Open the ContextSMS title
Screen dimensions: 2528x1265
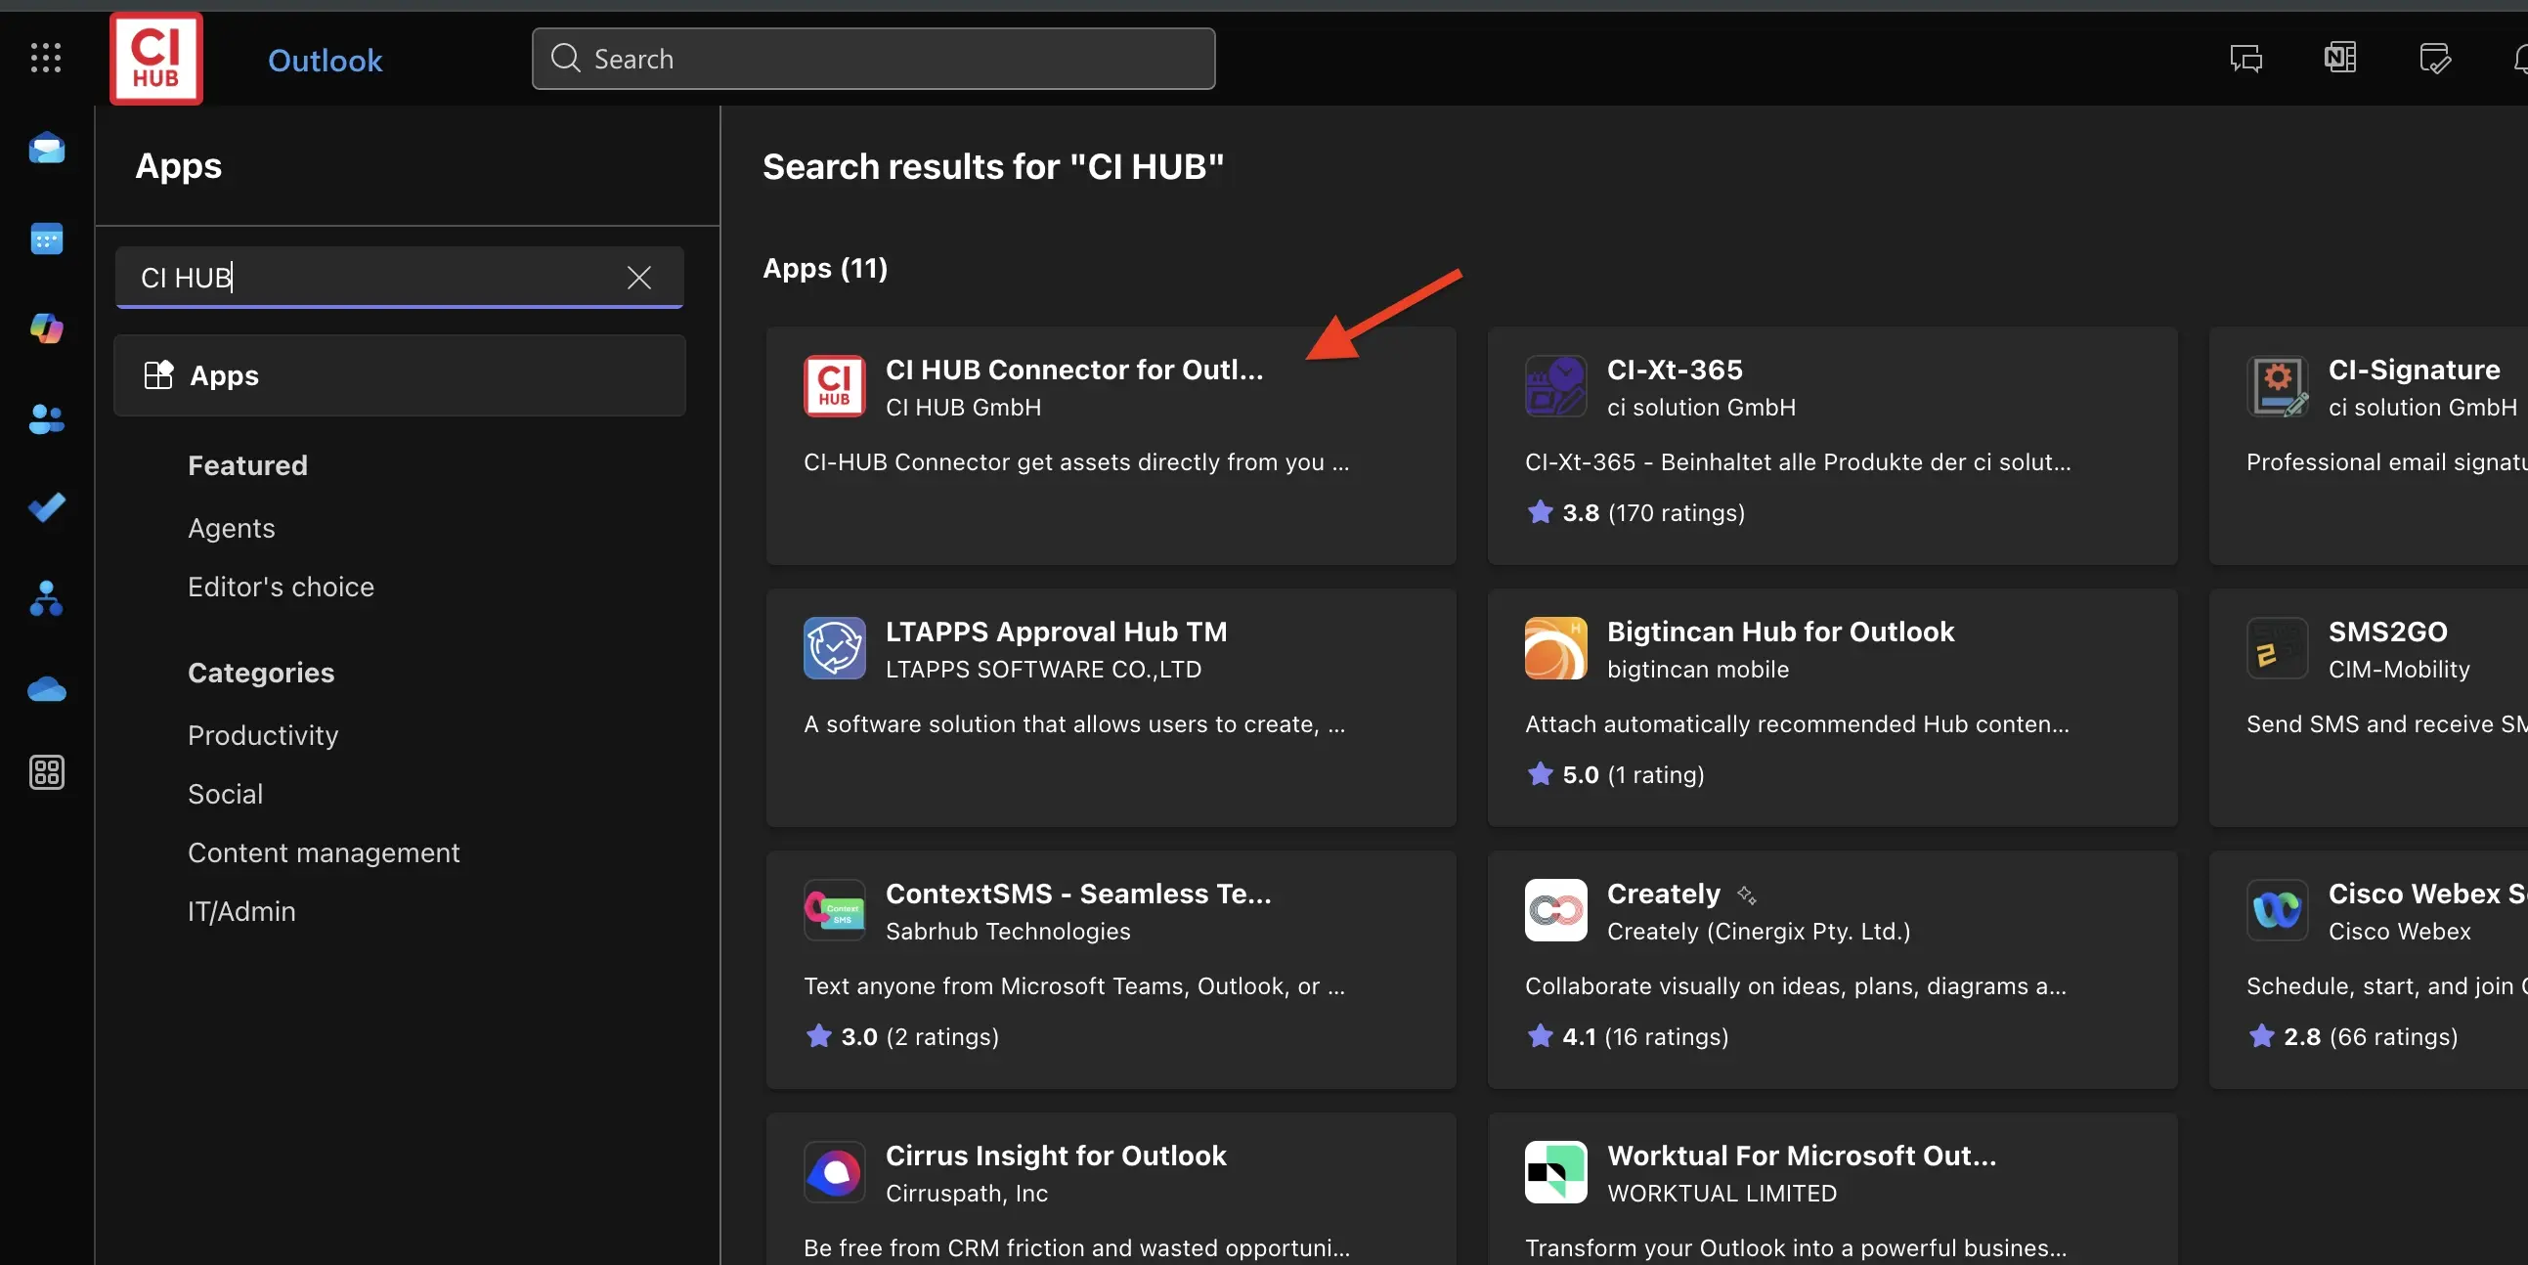click(x=1077, y=894)
